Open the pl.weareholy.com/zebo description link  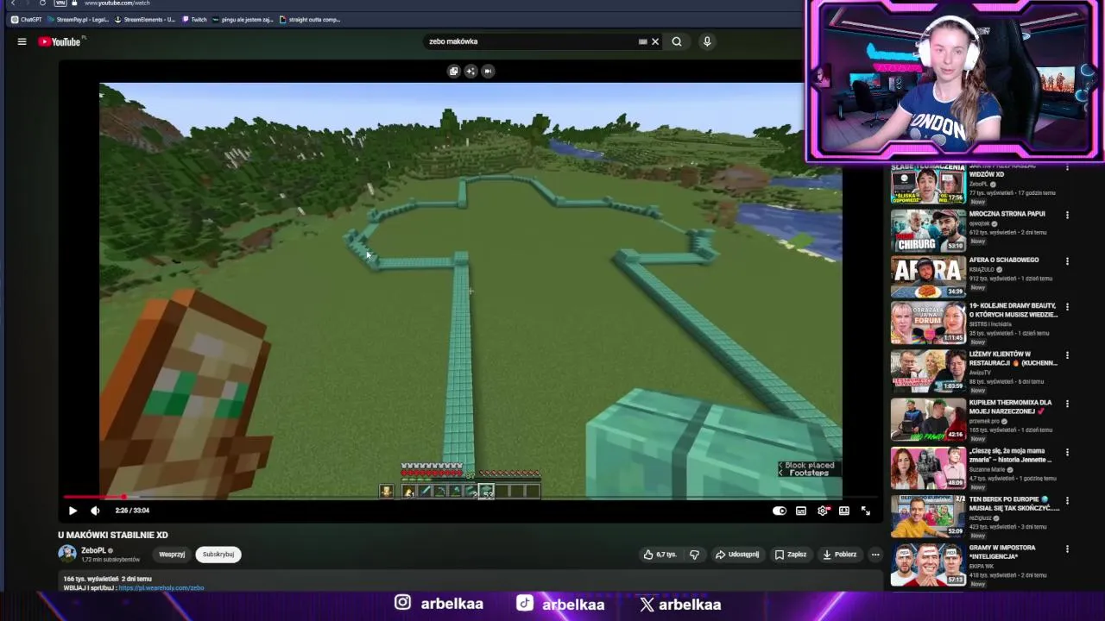161,588
